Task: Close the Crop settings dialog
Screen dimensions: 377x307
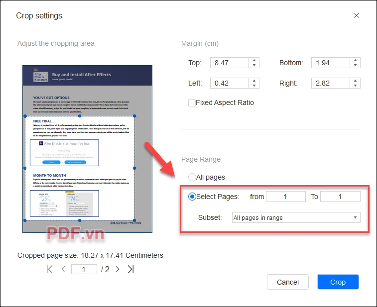Action: (356, 15)
